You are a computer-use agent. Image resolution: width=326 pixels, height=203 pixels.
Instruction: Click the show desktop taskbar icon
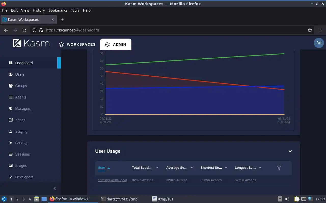tap(44, 199)
